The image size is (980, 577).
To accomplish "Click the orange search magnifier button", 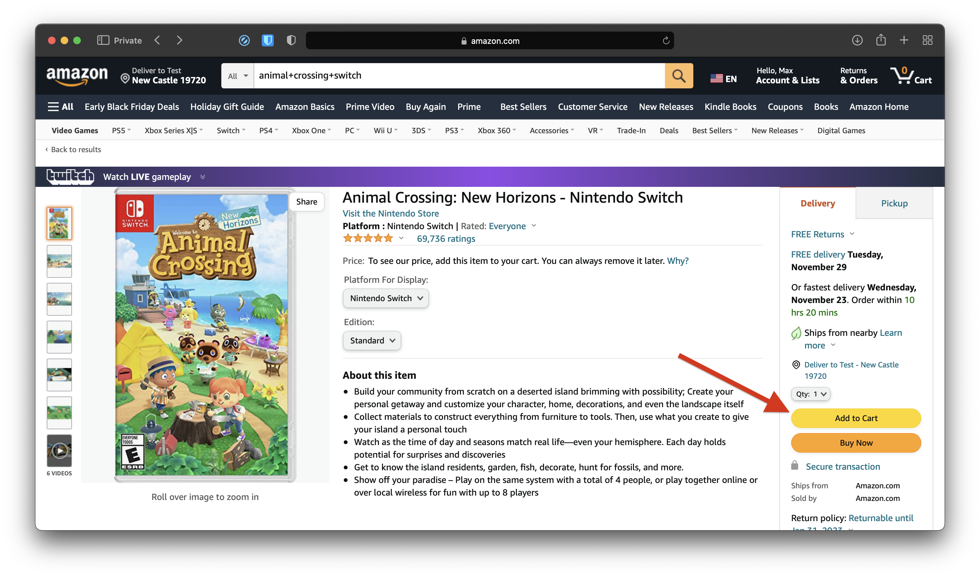I will point(678,75).
